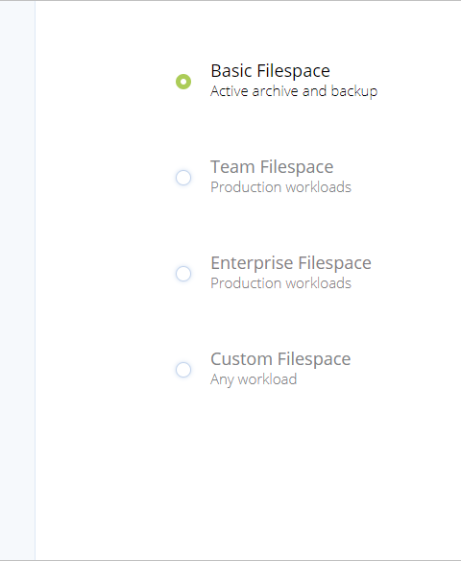Click the Custom Filespace title text
The width and height of the screenshot is (461, 561).
280,359
